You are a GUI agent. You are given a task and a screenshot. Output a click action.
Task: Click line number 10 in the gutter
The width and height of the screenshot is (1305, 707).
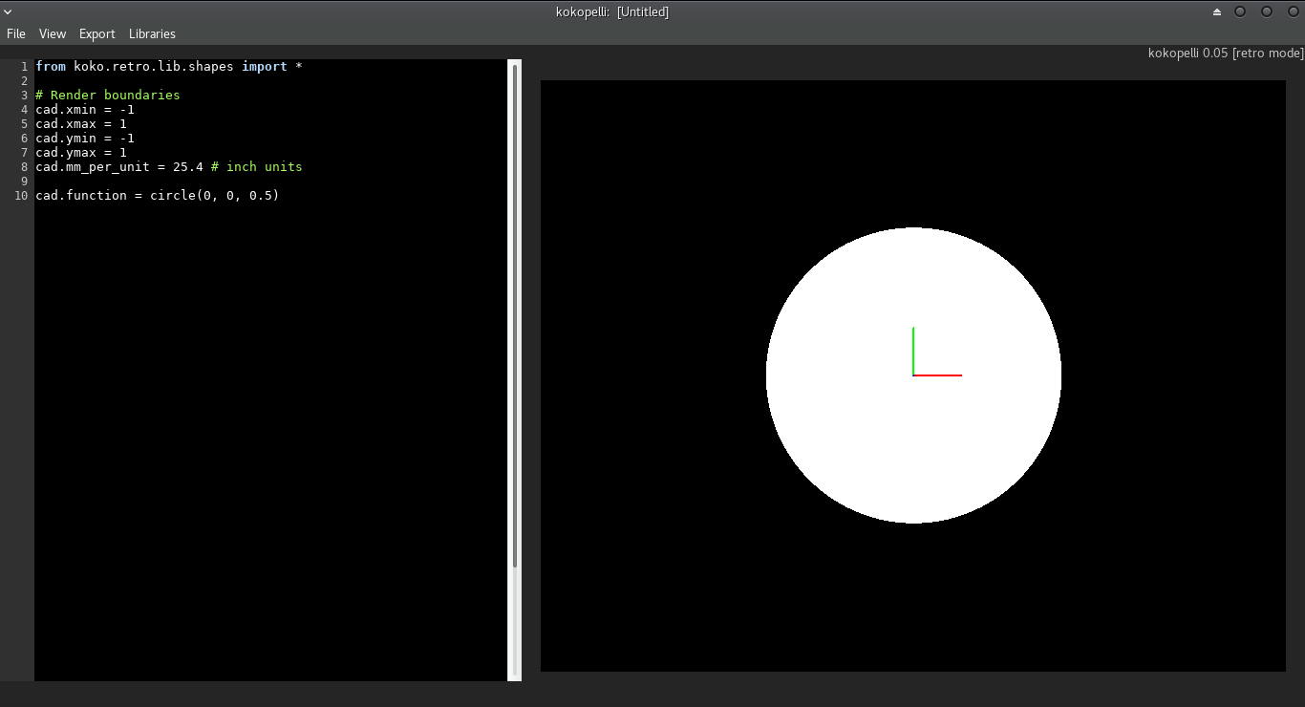pos(21,195)
